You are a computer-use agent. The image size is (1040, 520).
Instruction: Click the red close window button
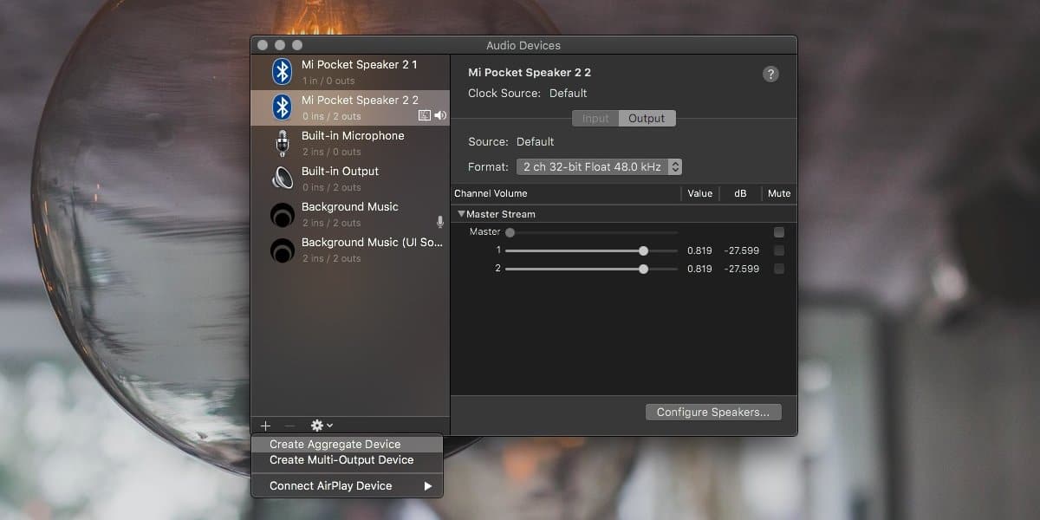tap(263, 45)
